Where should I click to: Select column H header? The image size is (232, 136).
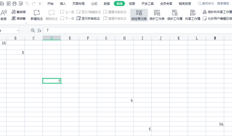tap(124, 38)
